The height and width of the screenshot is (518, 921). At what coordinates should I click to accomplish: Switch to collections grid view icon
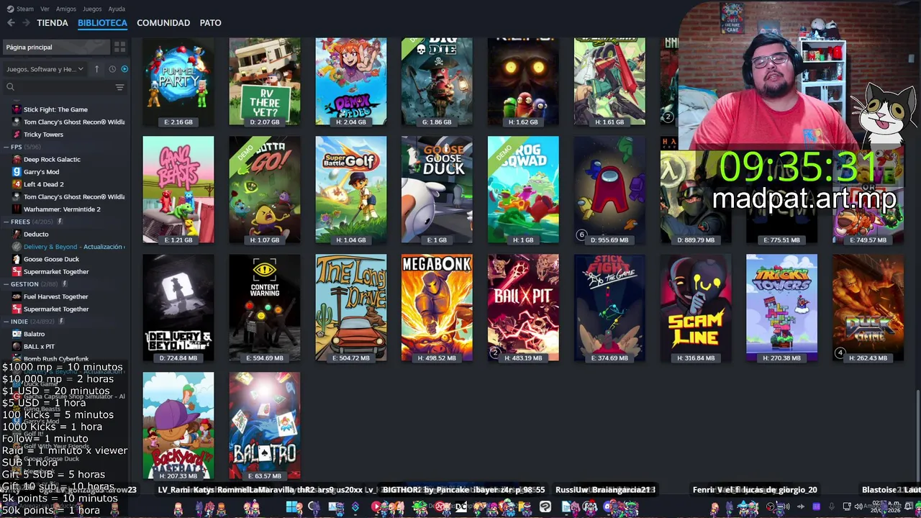click(x=119, y=47)
